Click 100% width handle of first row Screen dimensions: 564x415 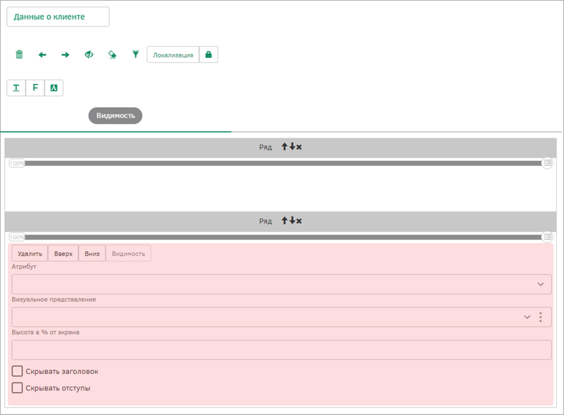[17, 163]
